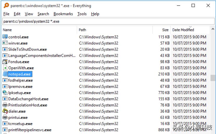Click the tcmsetup.exe file icon
Screen dimensions: 216x134
pos(5,124)
